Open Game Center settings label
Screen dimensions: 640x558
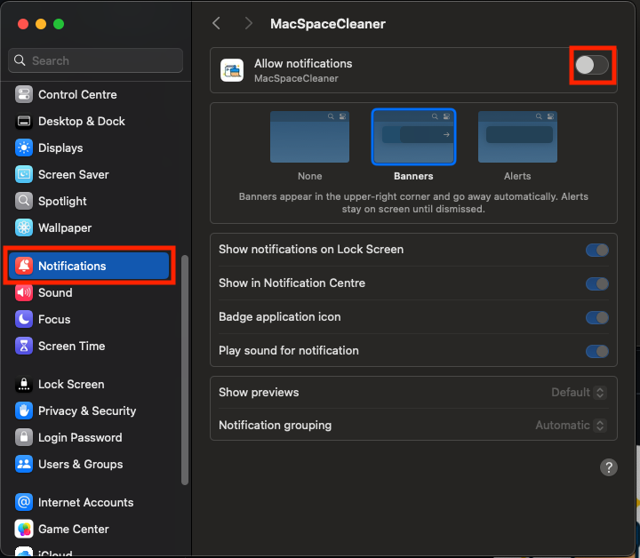[74, 529]
